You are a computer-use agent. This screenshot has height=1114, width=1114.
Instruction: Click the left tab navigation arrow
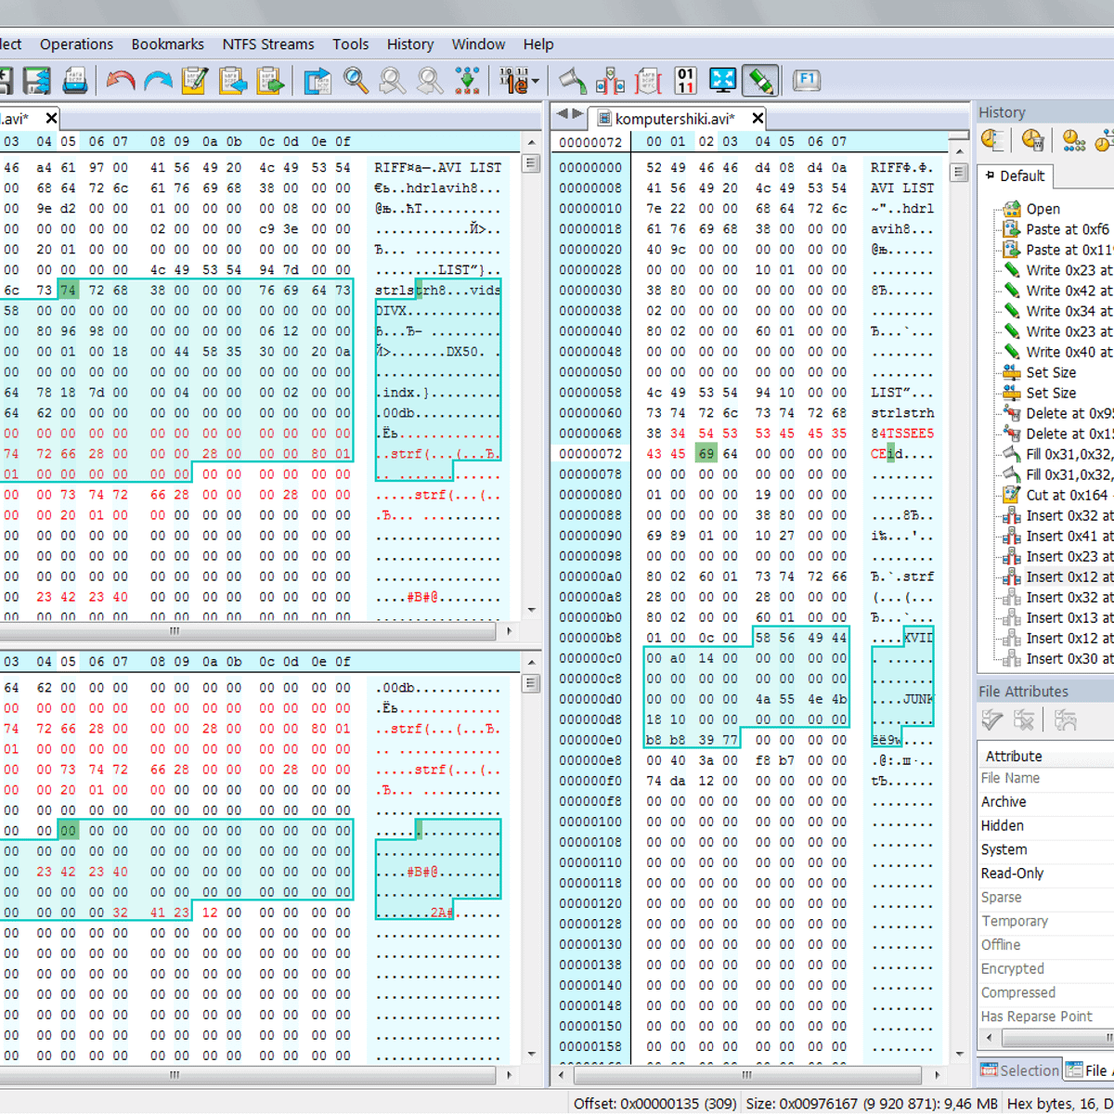click(x=563, y=115)
